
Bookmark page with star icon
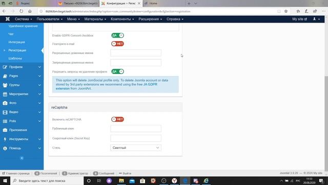[x=286, y=11]
